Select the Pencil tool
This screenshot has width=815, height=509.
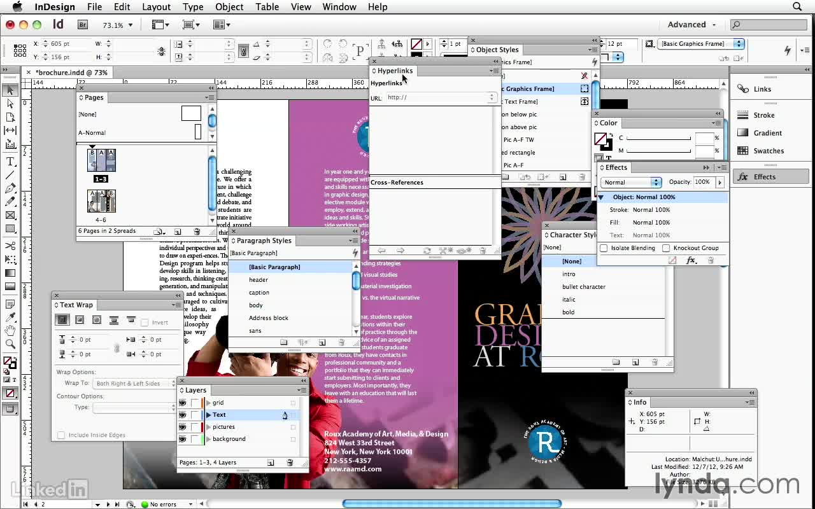pyautogui.click(x=10, y=202)
